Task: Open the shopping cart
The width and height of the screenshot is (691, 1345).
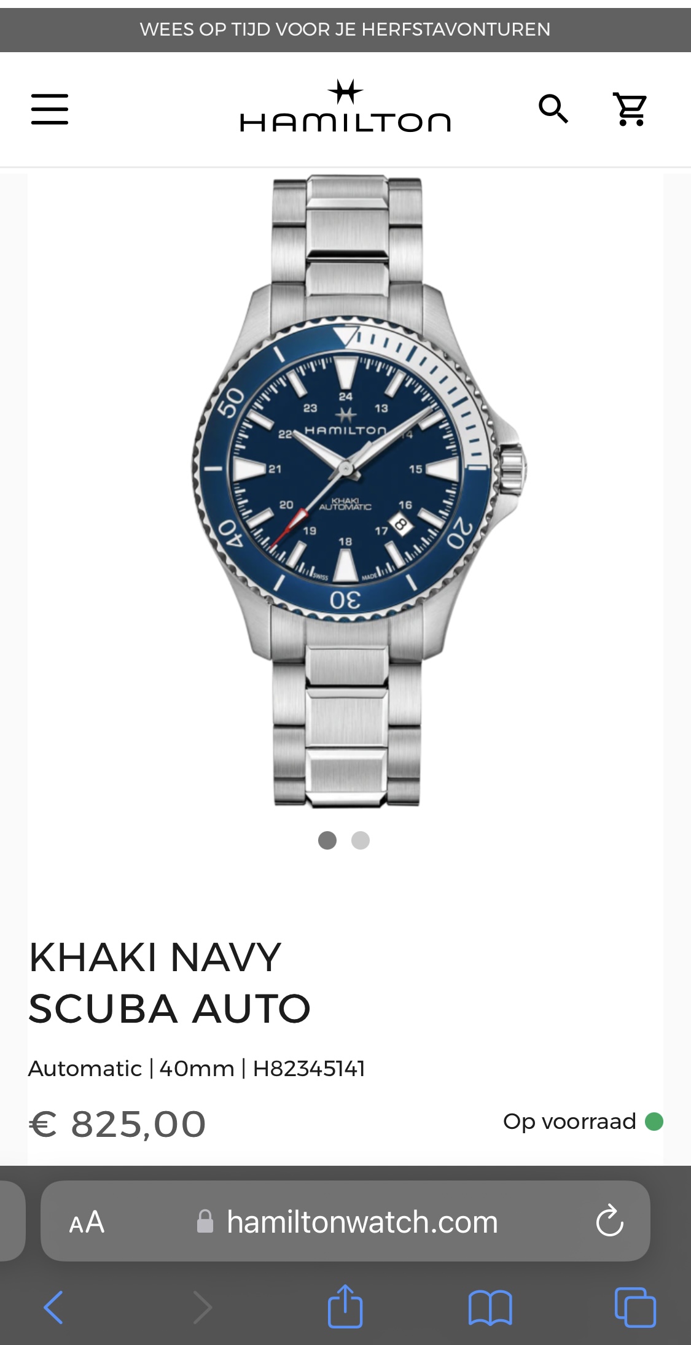Action: (x=631, y=109)
